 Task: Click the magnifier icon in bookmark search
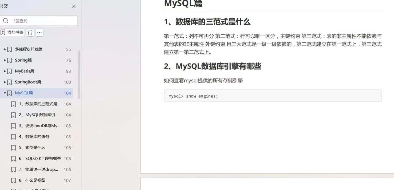coord(6,21)
